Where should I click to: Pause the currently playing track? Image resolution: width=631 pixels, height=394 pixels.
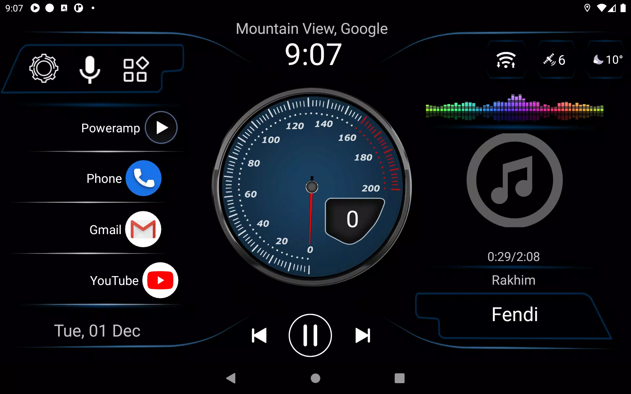point(310,334)
